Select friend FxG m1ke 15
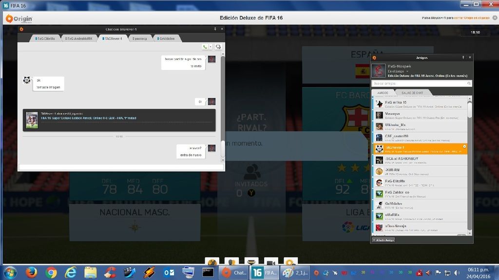This screenshot has height=280, width=499. point(420,104)
